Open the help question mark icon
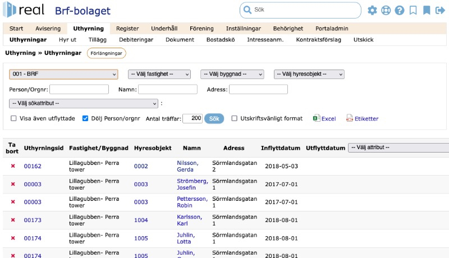 [x=400, y=10]
